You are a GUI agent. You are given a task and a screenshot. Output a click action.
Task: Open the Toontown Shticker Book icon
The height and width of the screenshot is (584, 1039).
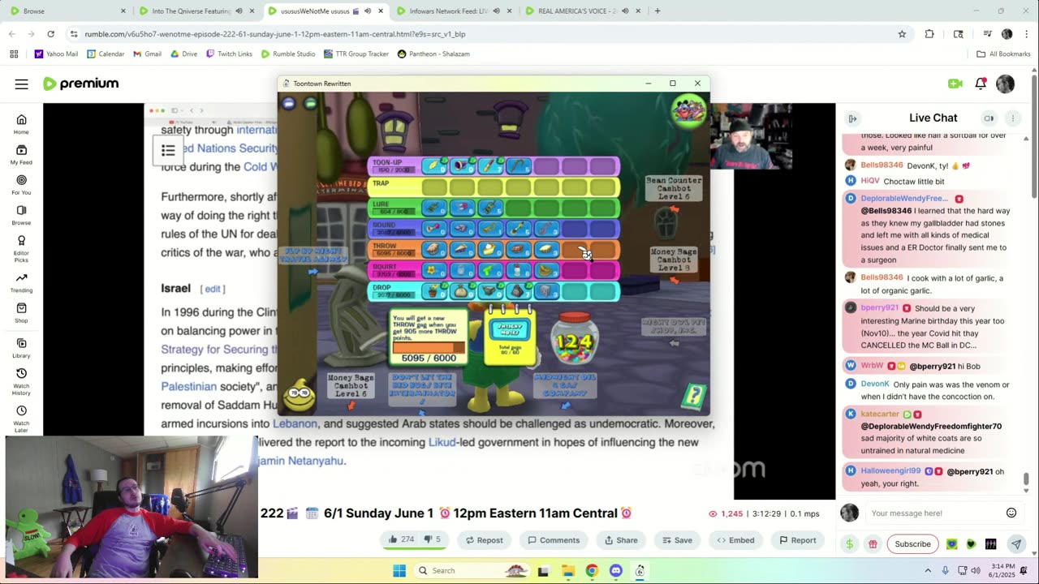tap(694, 397)
